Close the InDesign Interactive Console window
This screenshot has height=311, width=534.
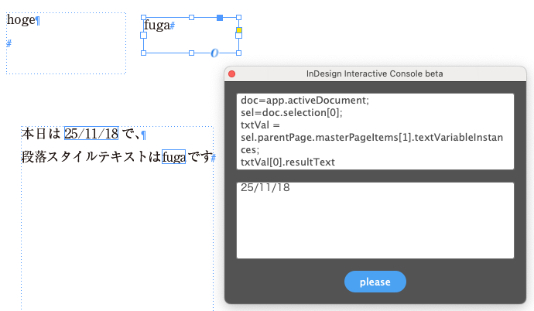point(231,73)
